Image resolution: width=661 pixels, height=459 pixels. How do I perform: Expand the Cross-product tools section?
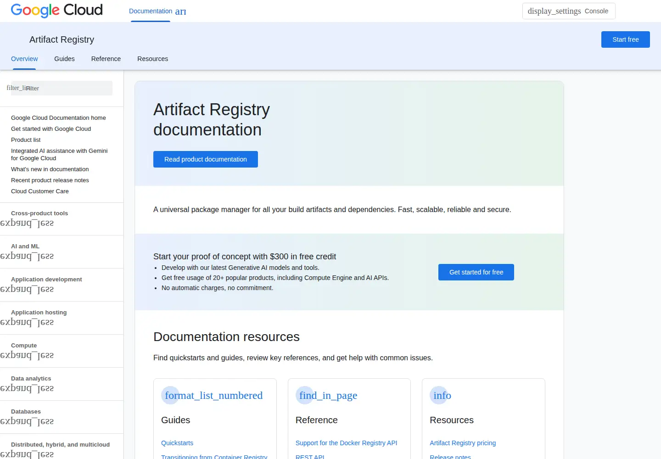pyautogui.click(x=27, y=223)
